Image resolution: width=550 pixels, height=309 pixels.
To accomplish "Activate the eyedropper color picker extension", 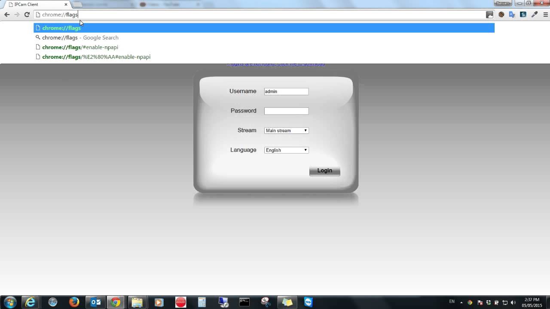I will click(x=535, y=15).
